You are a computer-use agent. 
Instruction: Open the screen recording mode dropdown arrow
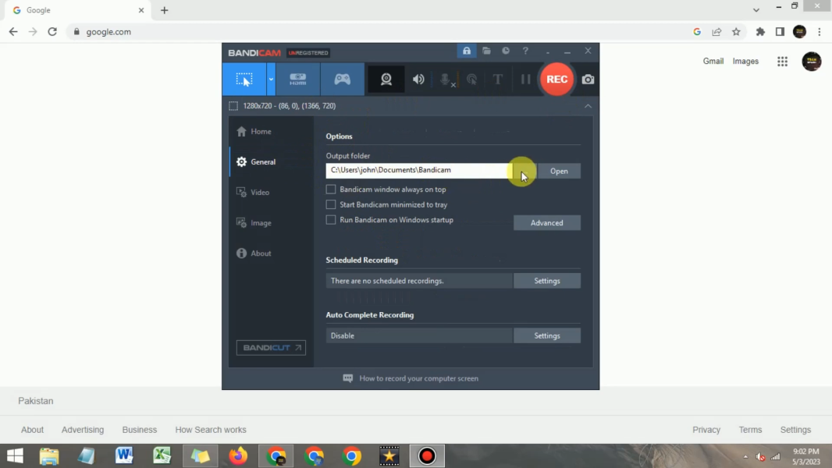click(271, 80)
